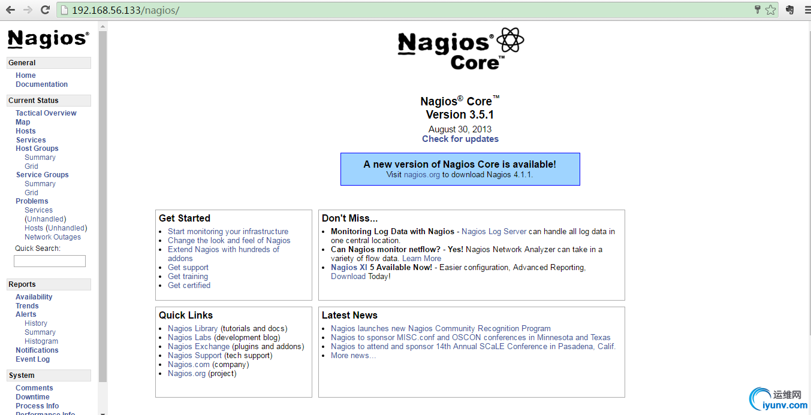Screen dimensions: 811x415
Task: Open the Event Log
Action: [32, 359]
